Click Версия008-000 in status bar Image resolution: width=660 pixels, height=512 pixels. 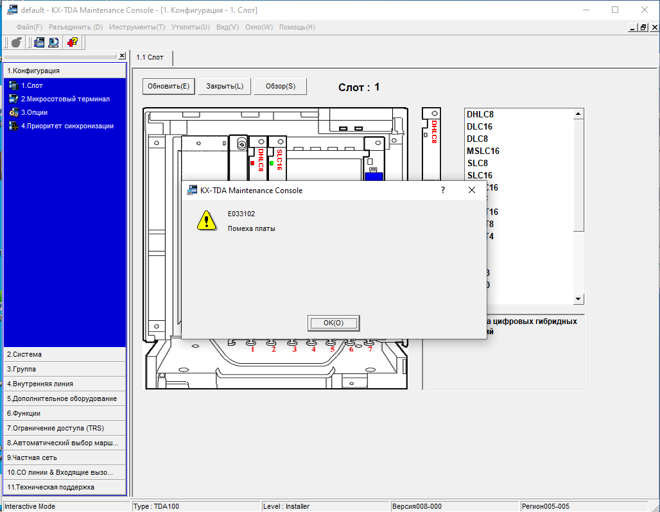(417, 506)
